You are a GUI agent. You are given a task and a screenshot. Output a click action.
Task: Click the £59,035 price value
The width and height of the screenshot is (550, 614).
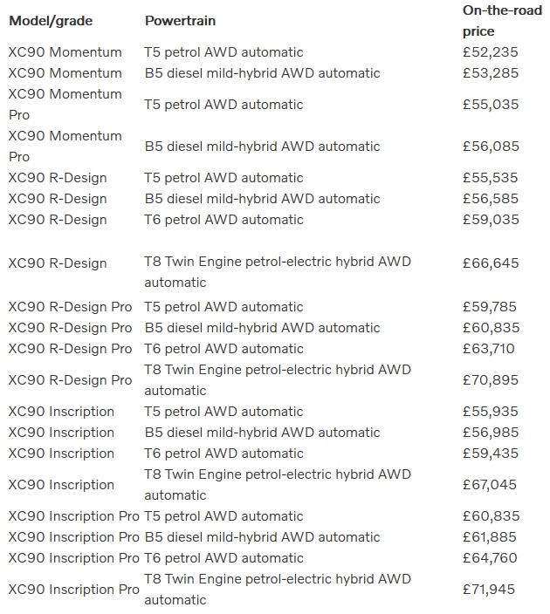click(490, 220)
